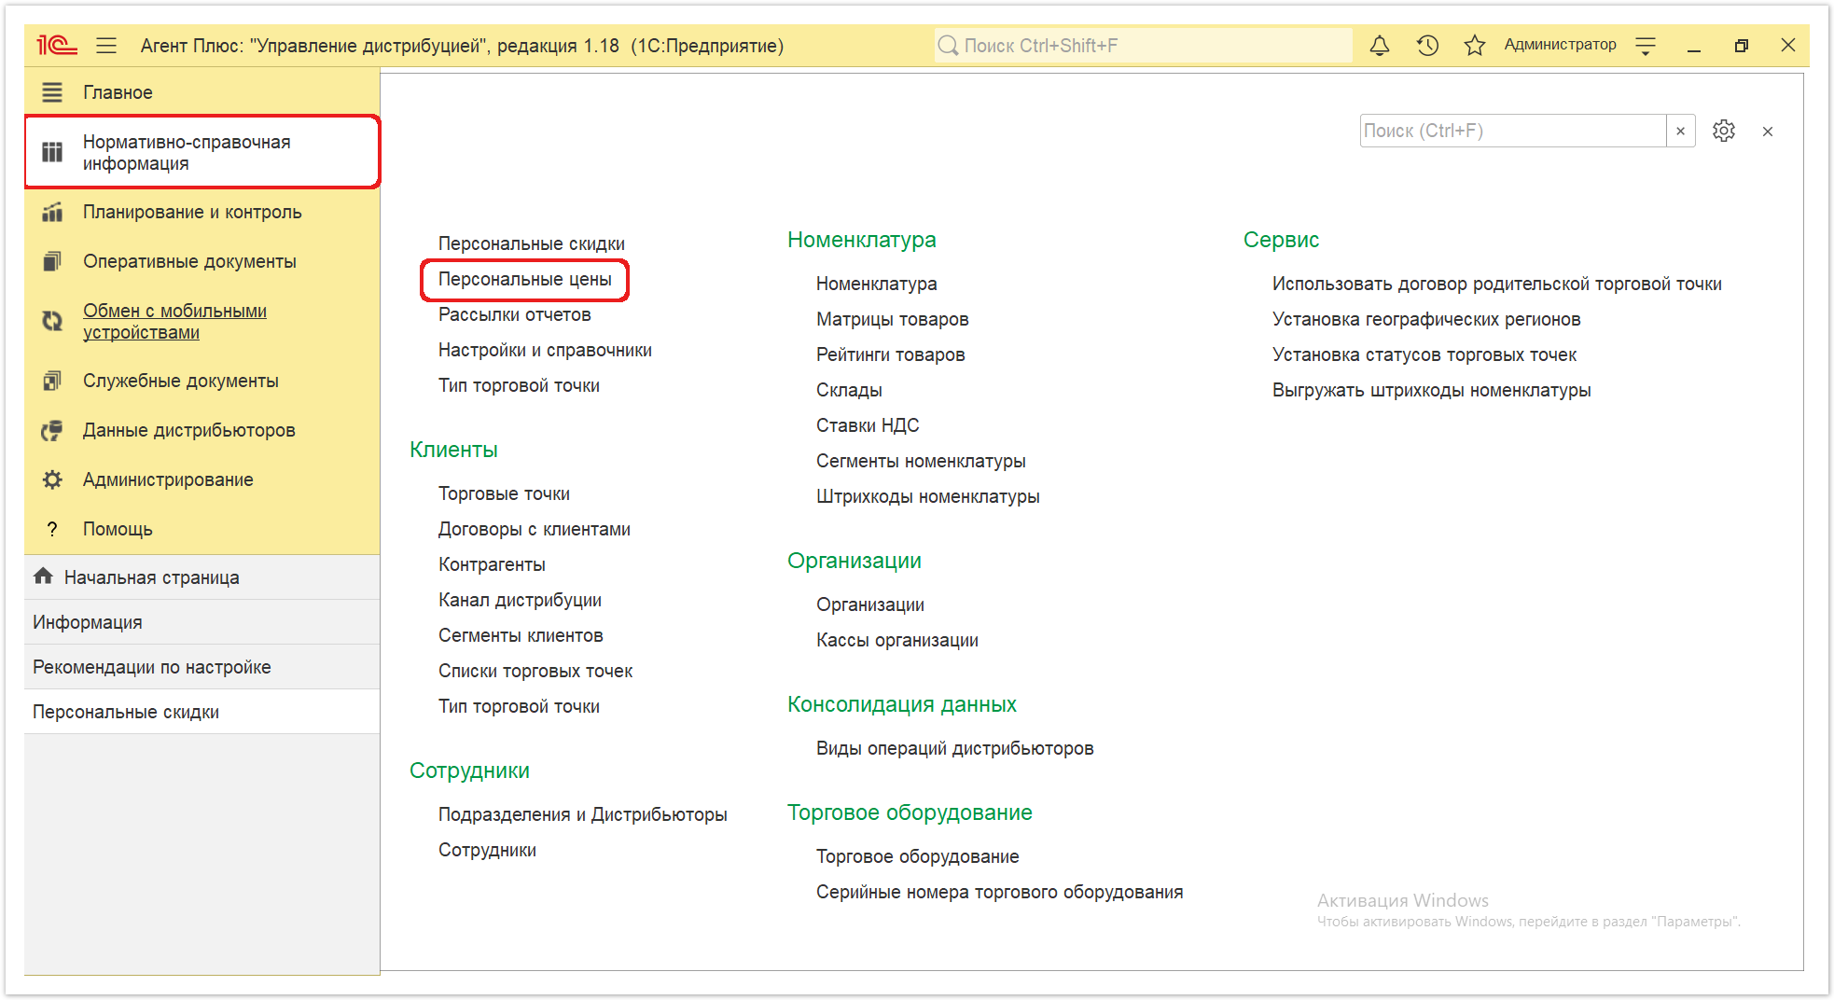Switch to Начальная страница tab

[202, 577]
